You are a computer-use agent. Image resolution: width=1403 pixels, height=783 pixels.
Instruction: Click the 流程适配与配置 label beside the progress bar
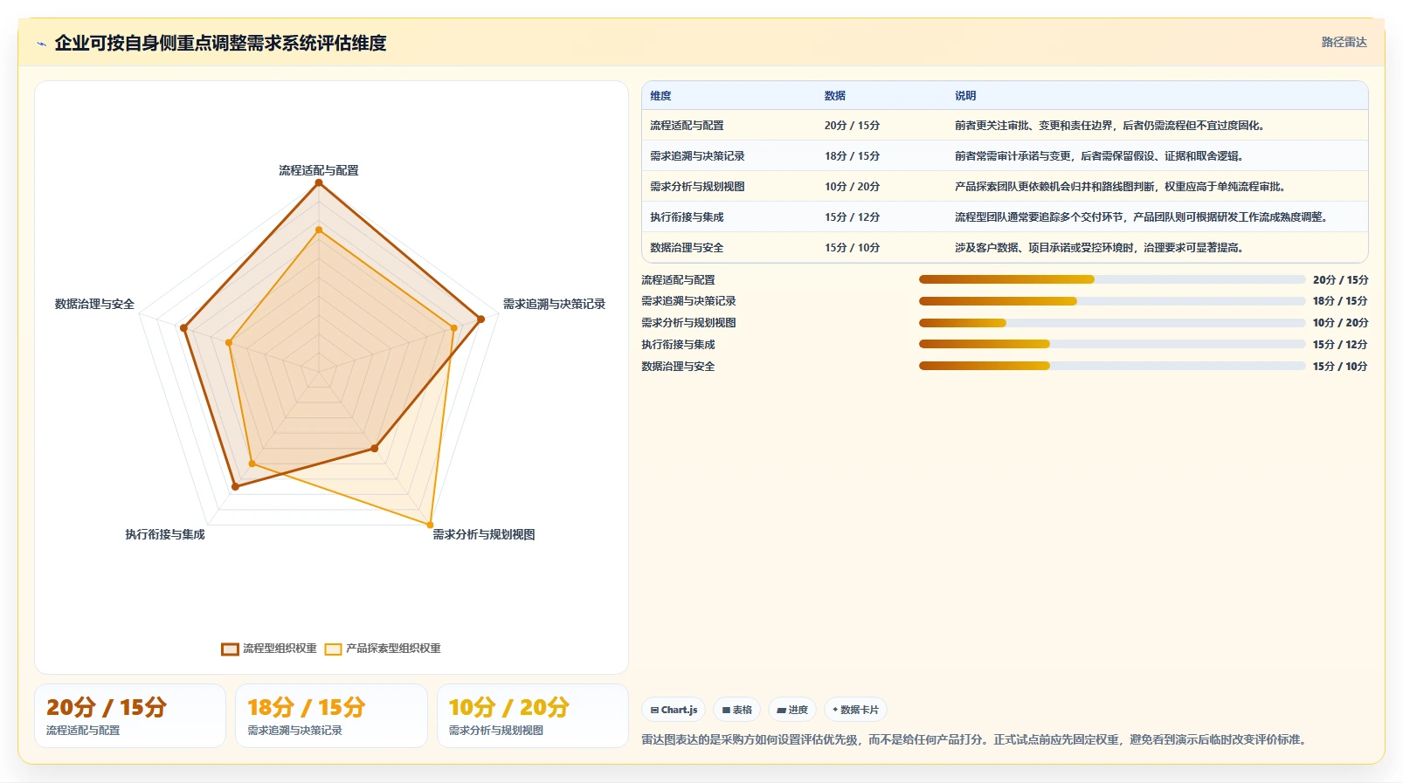[678, 279]
